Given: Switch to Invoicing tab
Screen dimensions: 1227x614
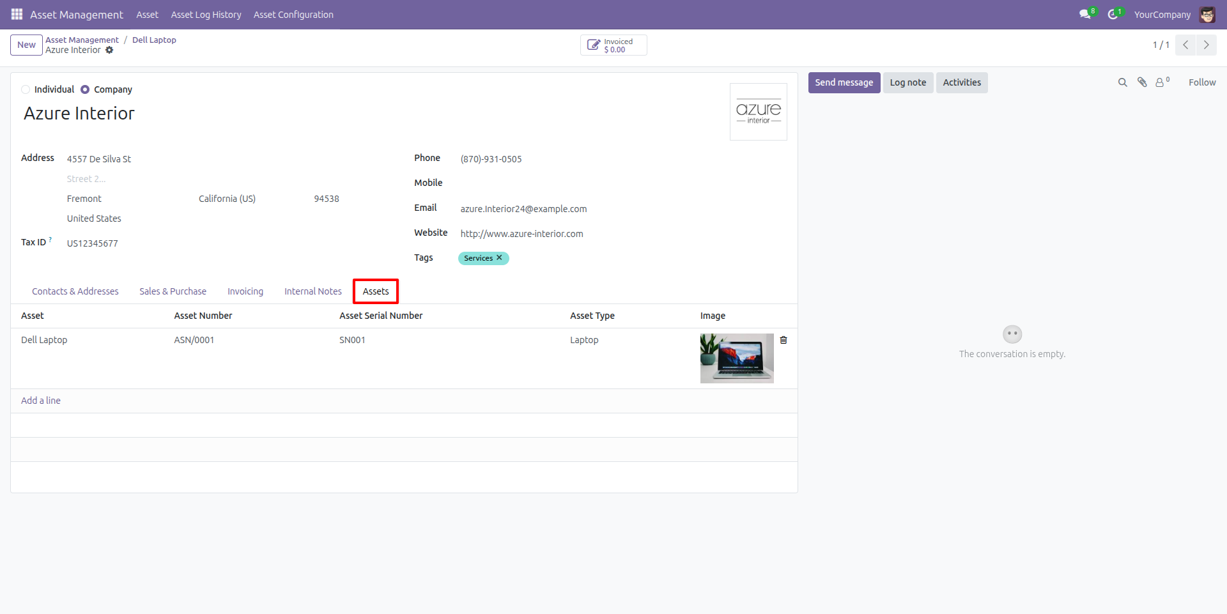Looking at the screenshot, I should point(245,291).
